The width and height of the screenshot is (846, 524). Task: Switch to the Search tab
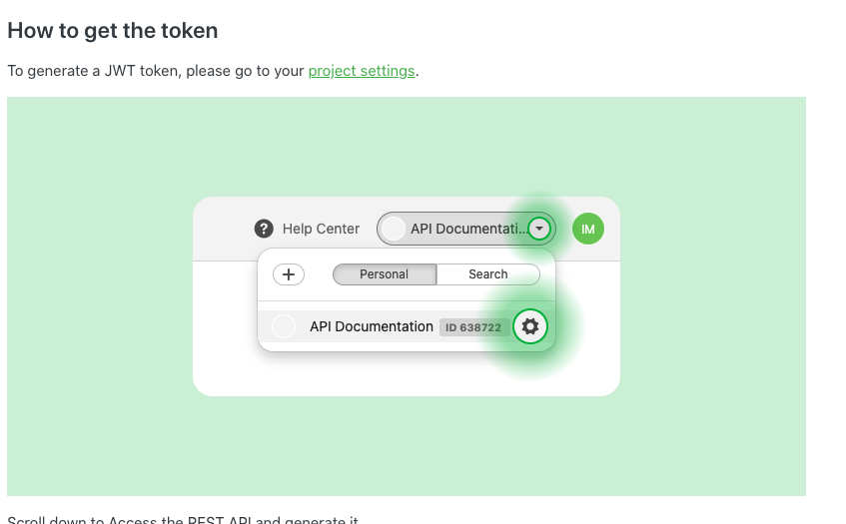[487, 274]
